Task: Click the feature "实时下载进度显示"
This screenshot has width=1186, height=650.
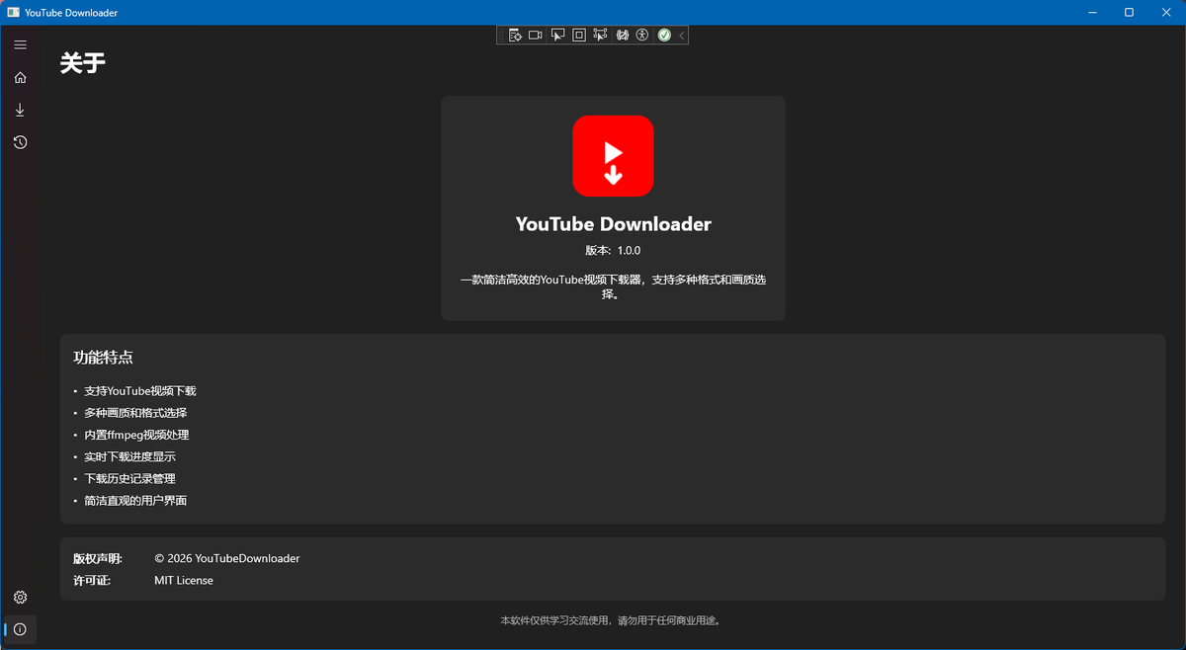Action: 129,456
